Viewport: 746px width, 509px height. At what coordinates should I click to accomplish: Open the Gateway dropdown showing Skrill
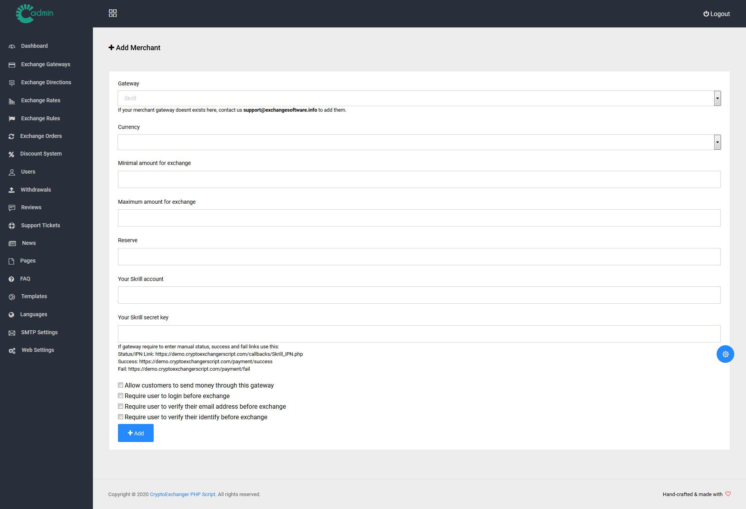419,98
